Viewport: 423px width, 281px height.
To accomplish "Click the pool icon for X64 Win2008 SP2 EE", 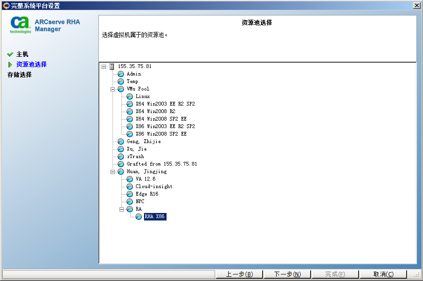I will 130,119.
